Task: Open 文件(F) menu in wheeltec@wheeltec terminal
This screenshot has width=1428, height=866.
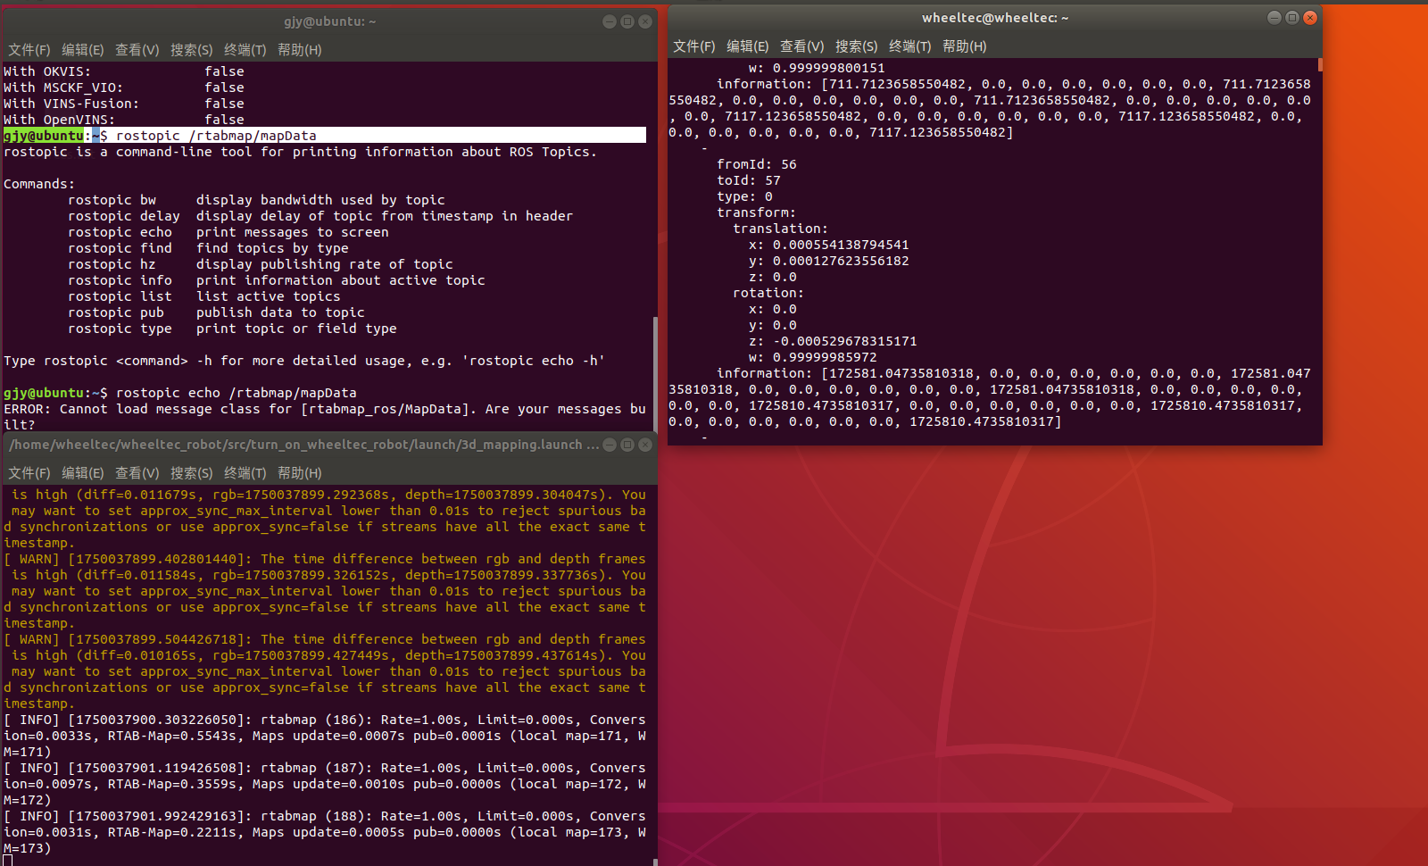Action: coord(693,46)
